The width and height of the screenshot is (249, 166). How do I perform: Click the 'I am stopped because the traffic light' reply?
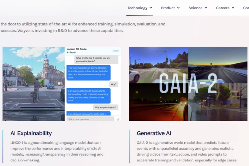click(x=88, y=113)
